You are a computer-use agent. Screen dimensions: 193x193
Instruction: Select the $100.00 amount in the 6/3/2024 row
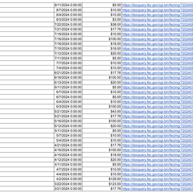(102, 107)
